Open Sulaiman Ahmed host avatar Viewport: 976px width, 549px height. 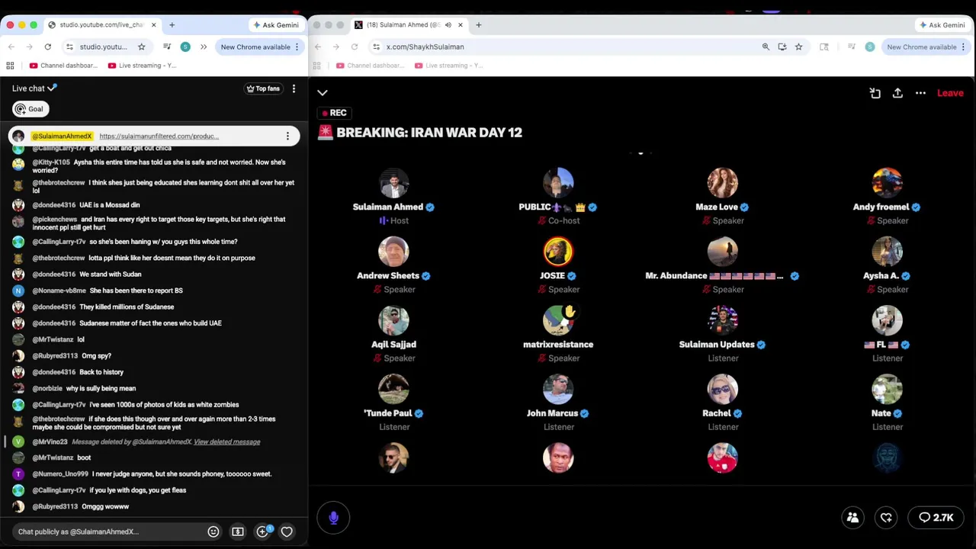393,183
